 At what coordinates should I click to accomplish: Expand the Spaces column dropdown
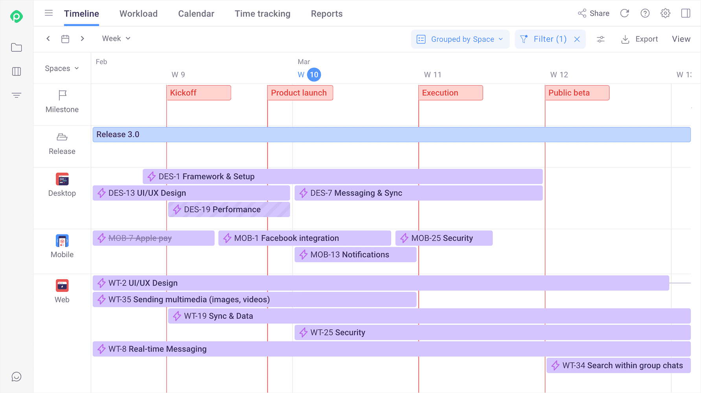(62, 68)
